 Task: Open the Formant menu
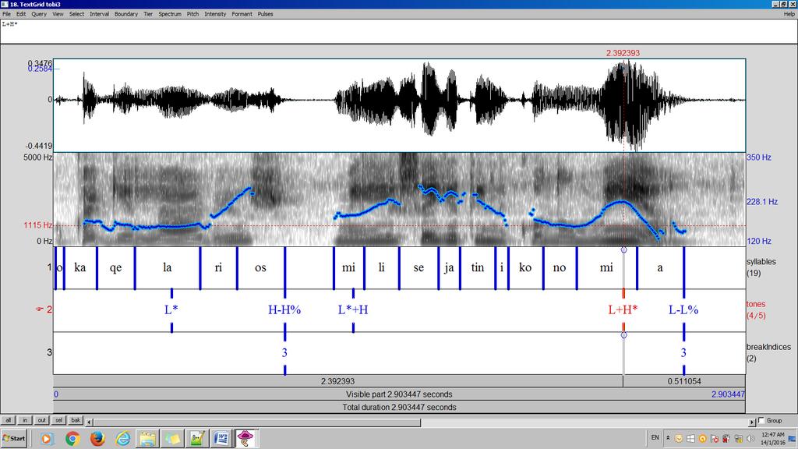242,14
